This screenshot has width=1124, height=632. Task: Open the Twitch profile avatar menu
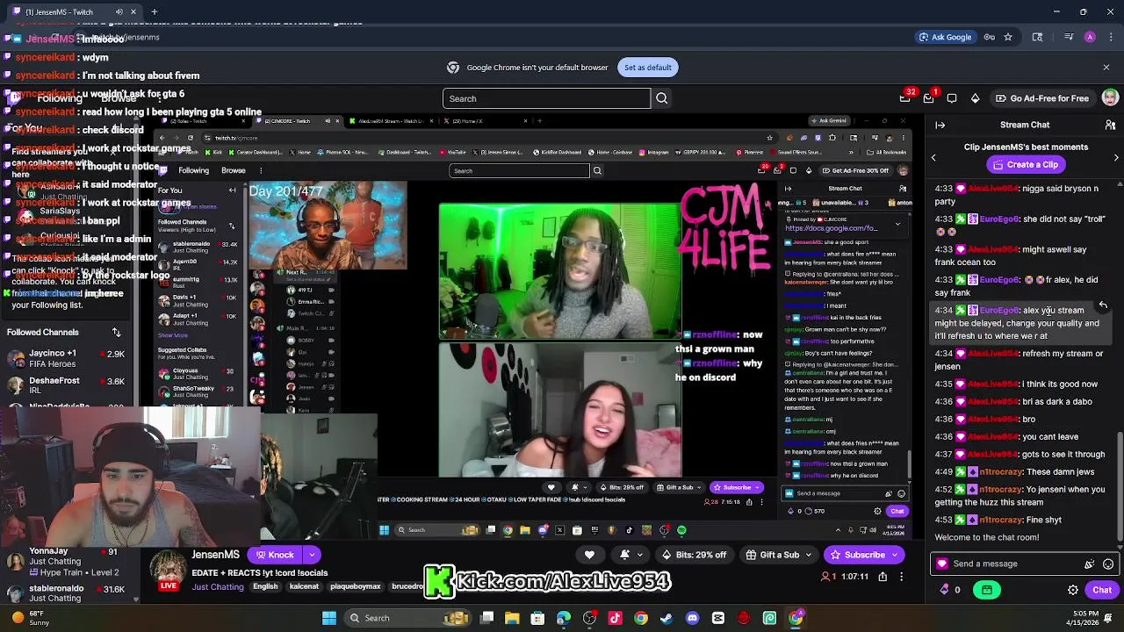point(1110,98)
